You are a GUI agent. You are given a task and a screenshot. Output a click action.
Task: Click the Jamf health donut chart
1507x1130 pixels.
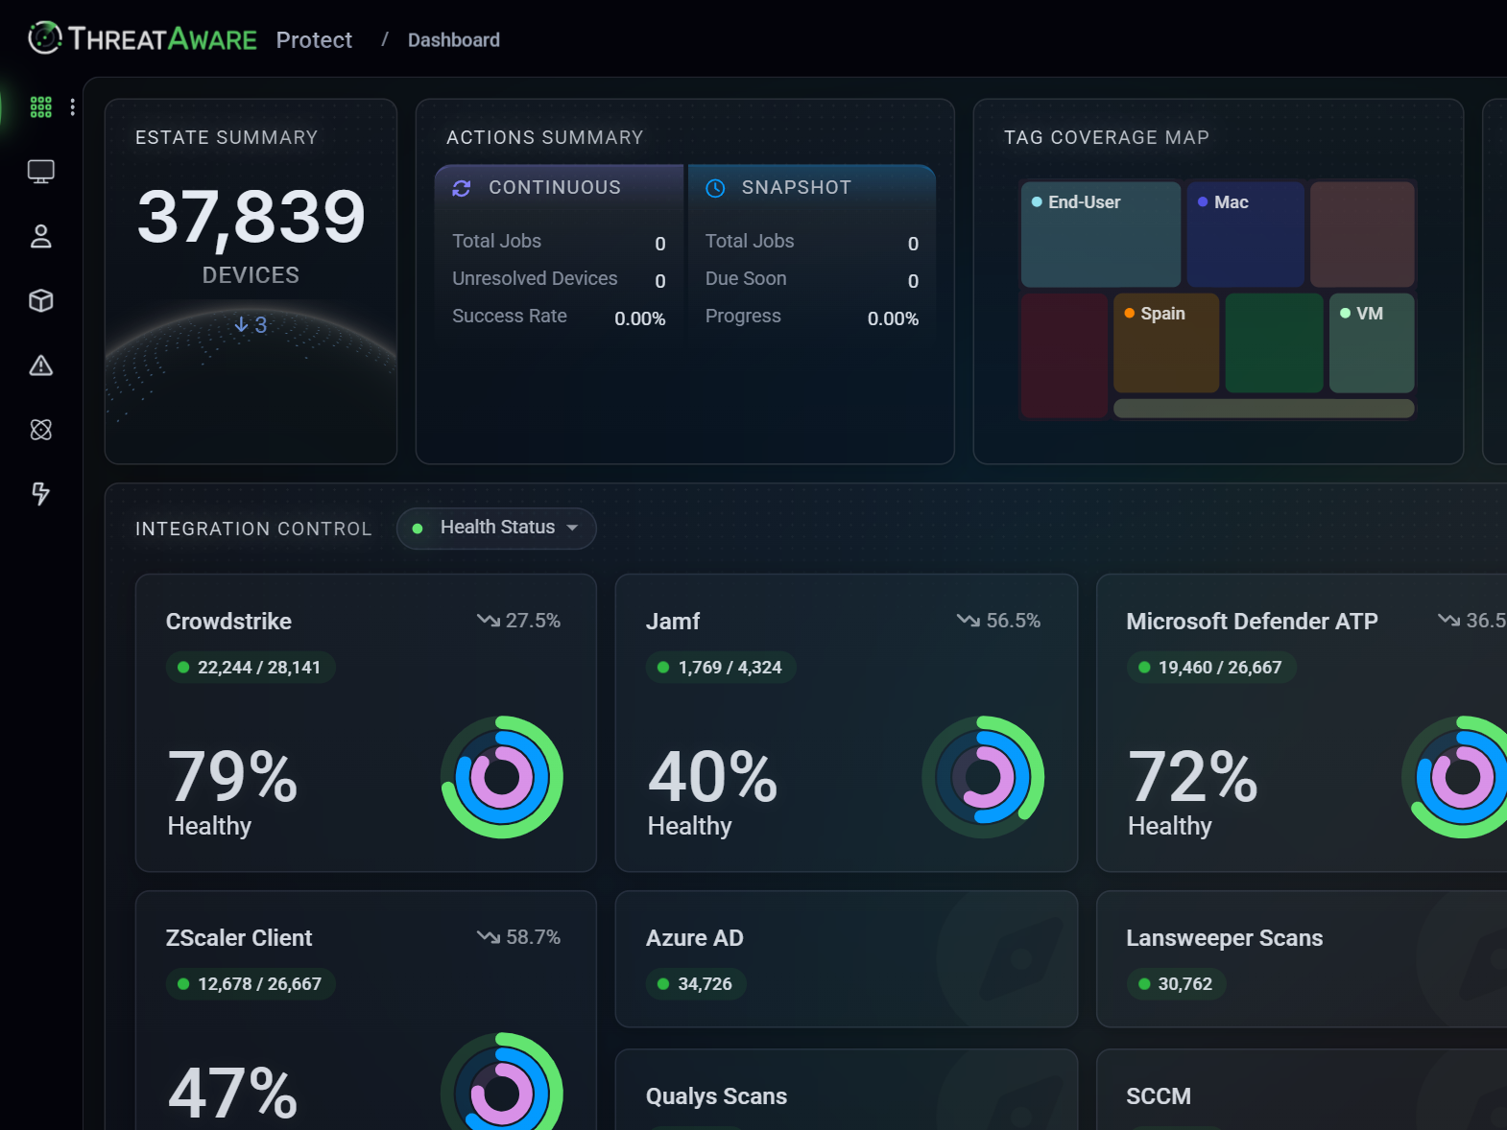983,777
